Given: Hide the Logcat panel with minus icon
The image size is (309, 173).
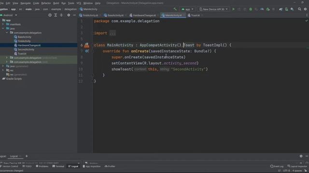Looking at the screenshot, I should 307,156.
